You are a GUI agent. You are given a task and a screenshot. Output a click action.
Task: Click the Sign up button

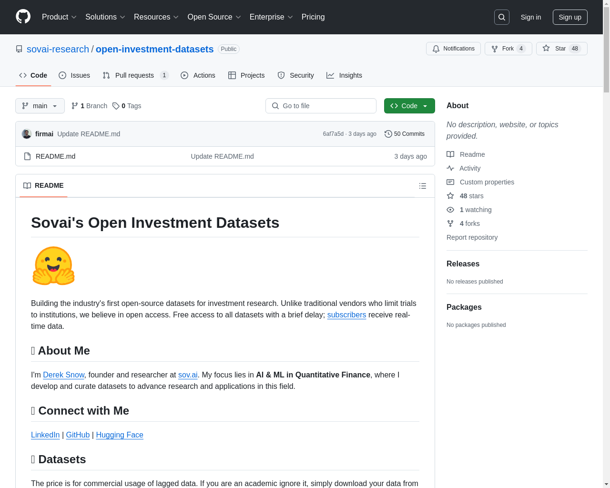(570, 17)
